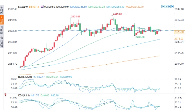Open the MA indicator settings icon

(42, 7)
